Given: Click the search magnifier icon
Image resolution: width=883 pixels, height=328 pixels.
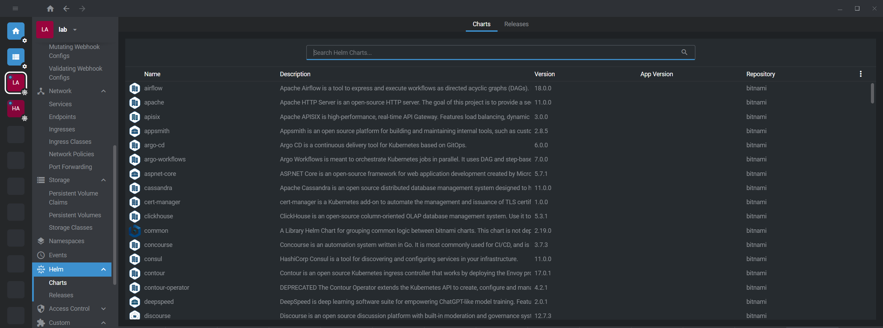Looking at the screenshot, I should pyautogui.click(x=684, y=52).
